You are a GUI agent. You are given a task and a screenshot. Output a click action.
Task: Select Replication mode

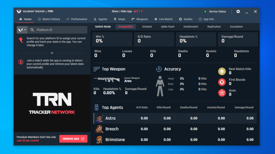(214, 27)
